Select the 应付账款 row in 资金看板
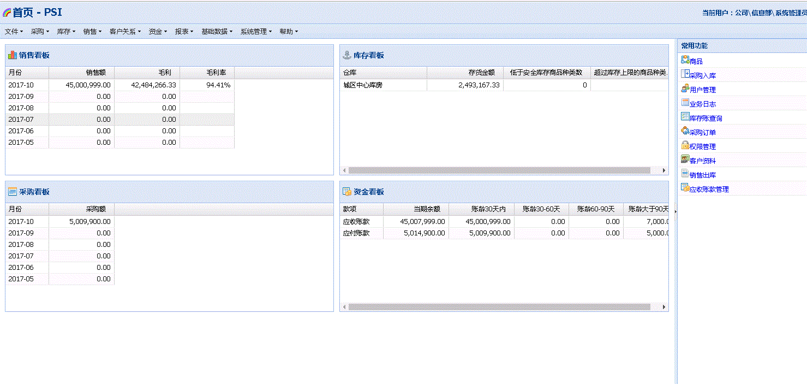This screenshot has height=384, width=807. pos(504,233)
